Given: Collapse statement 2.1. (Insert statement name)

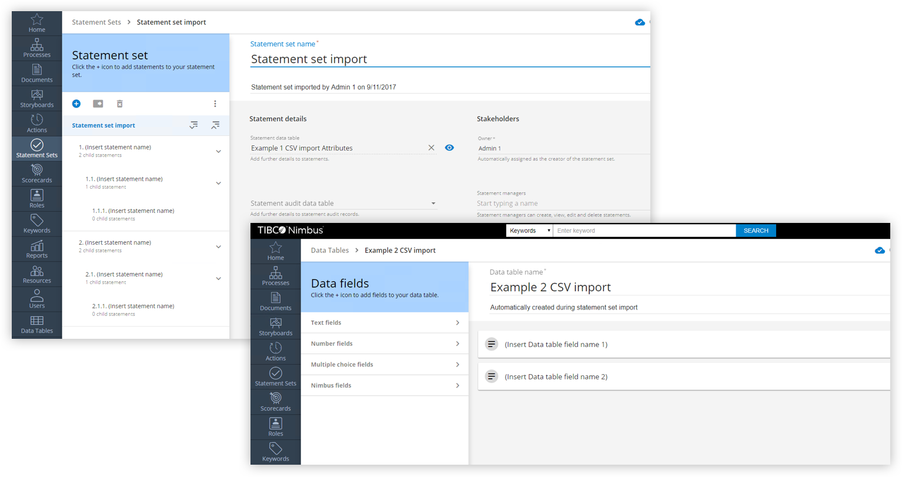Looking at the screenshot, I should pos(218,278).
